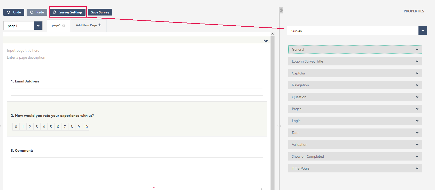Expand the Timer/Quiz section
This screenshot has height=190, width=435.
point(355,168)
